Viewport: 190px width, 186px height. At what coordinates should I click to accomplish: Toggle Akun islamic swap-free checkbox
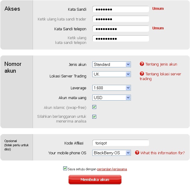[x=94, y=107]
